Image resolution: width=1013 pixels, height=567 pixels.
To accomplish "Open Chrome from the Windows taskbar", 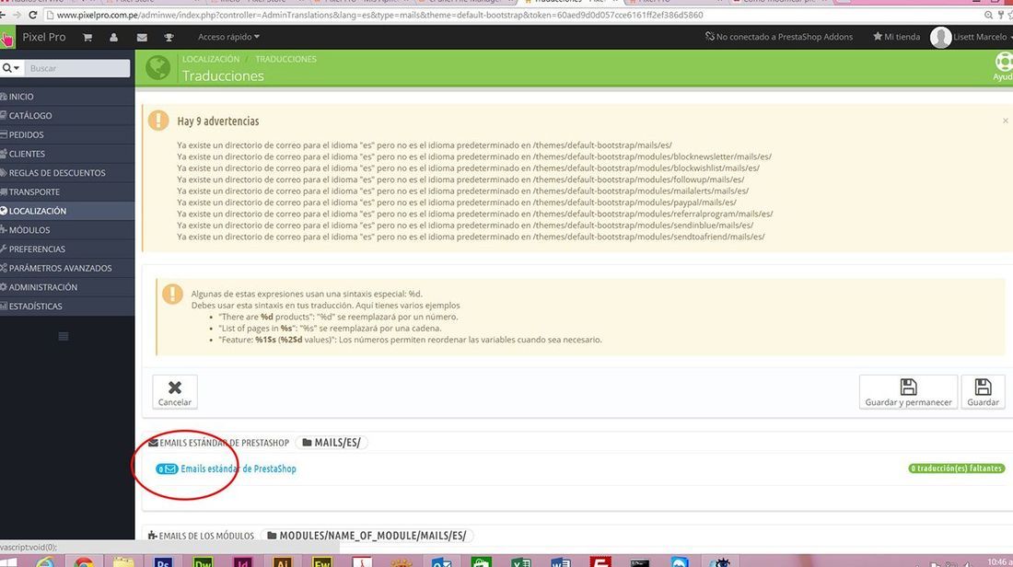I will tap(83, 561).
